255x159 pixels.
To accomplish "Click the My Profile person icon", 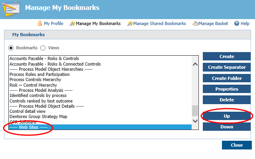I will point(40,24).
